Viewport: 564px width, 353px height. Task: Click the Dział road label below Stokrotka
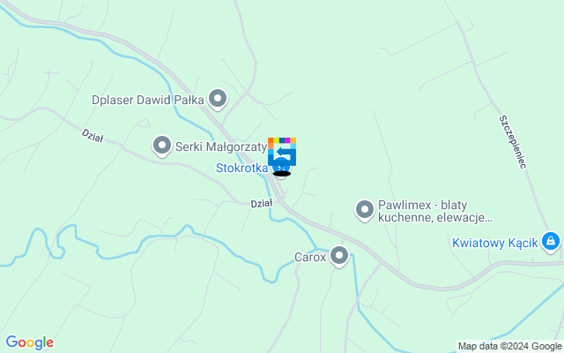(262, 204)
